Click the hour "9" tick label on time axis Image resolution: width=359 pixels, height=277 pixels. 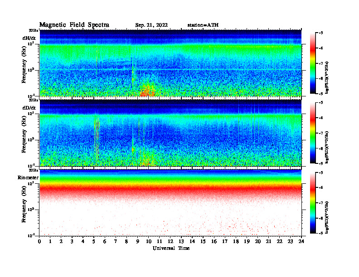pyautogui.click(x=138, y=242)
